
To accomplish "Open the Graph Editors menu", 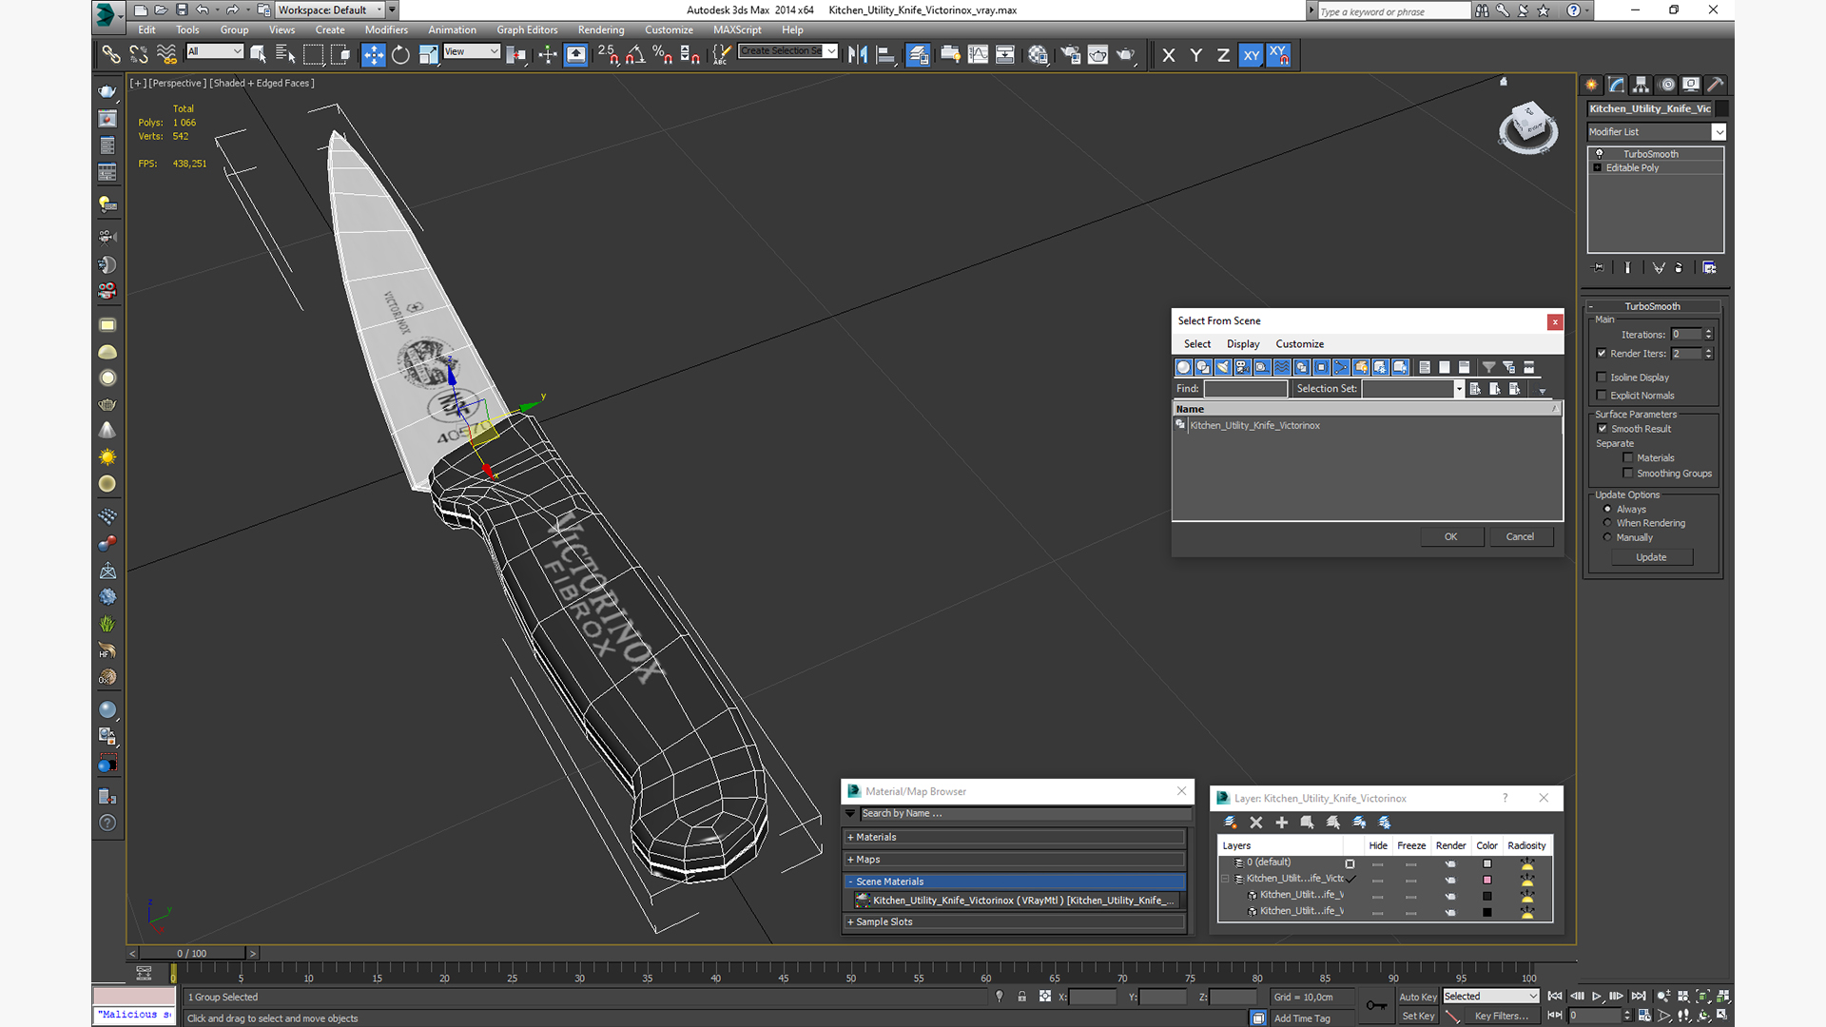I will coord(527,30).
